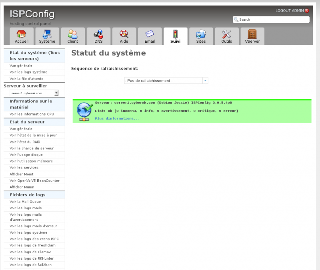Switch to the DNS tab label
The height and width of the screenshot is (270, 320).
pyautogui.click(x=98, y=42)
